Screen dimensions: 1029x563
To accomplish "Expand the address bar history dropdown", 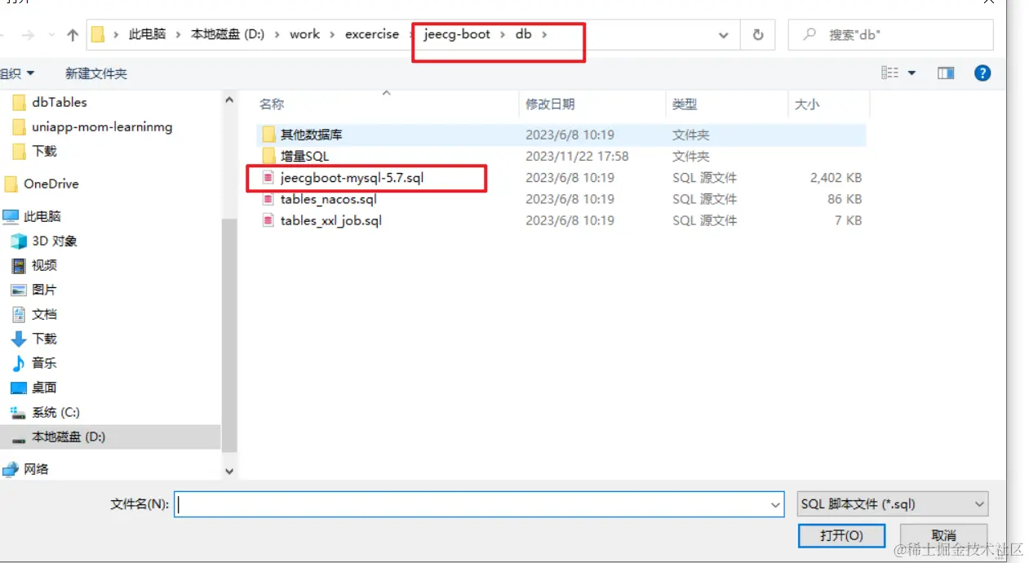I will 723,35.
